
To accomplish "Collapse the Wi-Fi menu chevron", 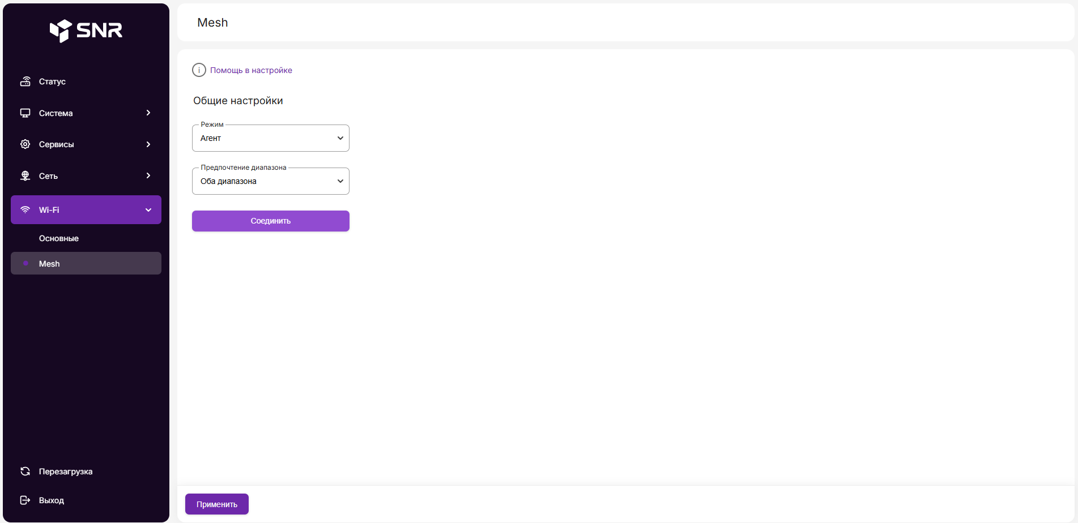I will click(x=148, y=210).
